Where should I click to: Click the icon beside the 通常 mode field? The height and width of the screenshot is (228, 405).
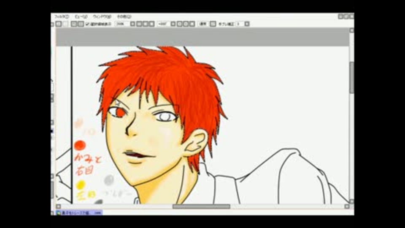pyautogui.click(x=213, y=24)
